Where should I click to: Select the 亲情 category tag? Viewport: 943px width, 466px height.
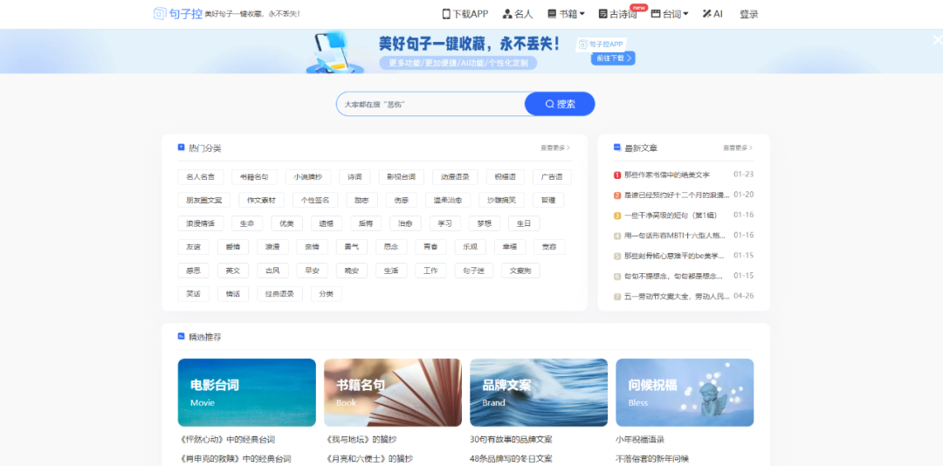pyautogui.click(x=312, y=247)
